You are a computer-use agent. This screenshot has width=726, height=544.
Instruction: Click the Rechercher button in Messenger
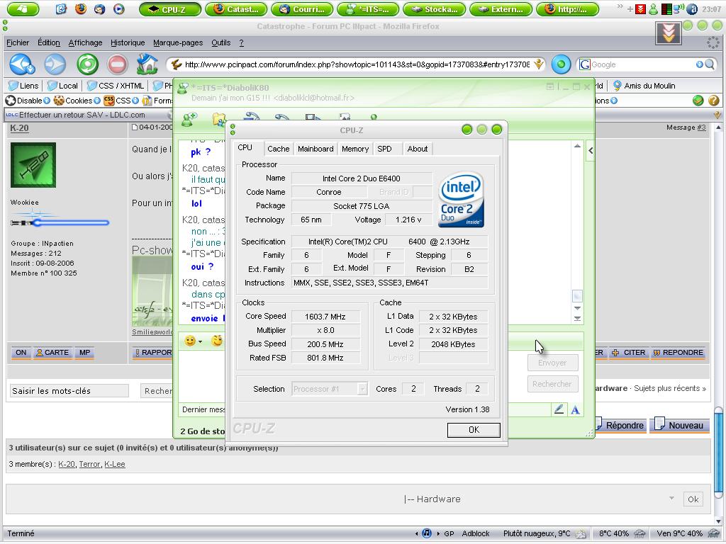tap(552, 384)
